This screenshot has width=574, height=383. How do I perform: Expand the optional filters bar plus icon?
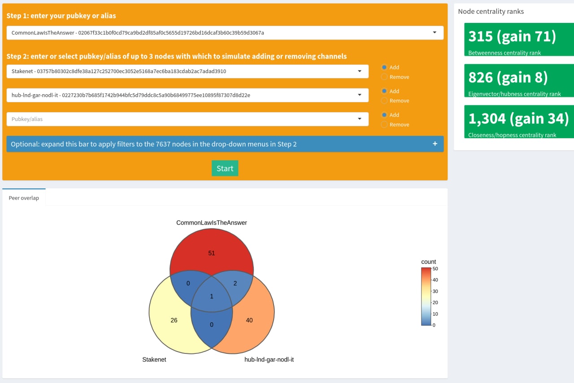tap(435, 144)
